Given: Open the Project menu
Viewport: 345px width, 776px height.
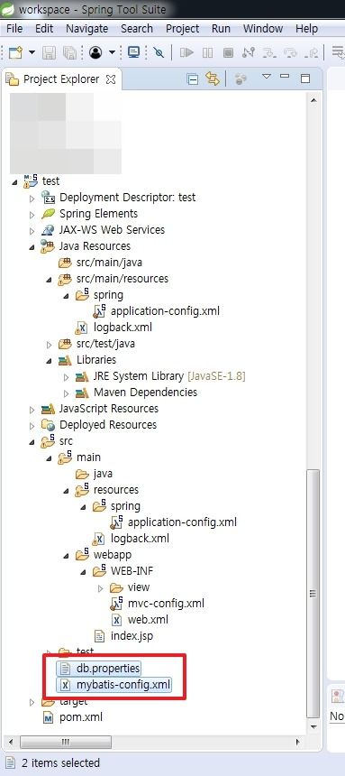Looking at the screenshot, I should click(x=182, y=29).
